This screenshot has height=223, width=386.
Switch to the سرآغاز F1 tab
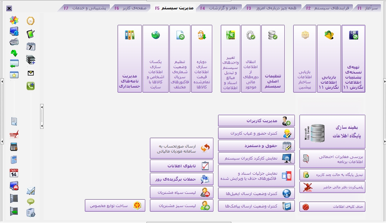367,8
